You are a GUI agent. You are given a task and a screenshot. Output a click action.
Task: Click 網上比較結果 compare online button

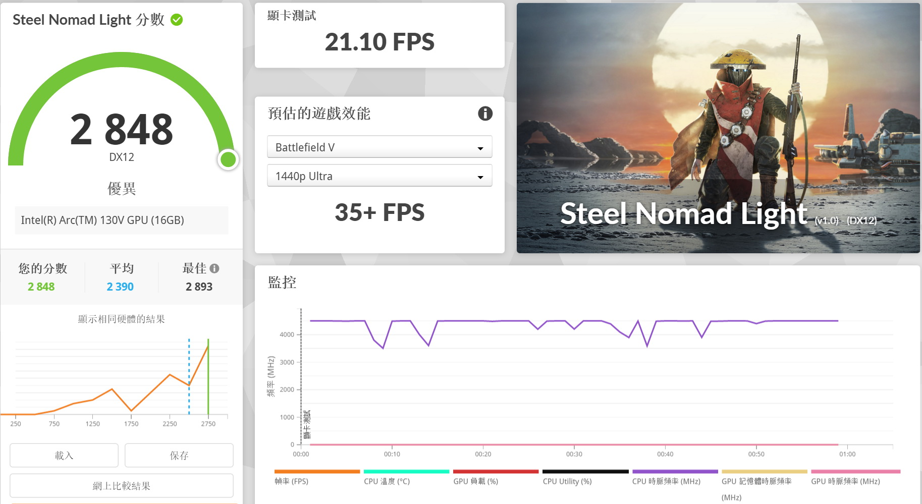click(122, 486)
